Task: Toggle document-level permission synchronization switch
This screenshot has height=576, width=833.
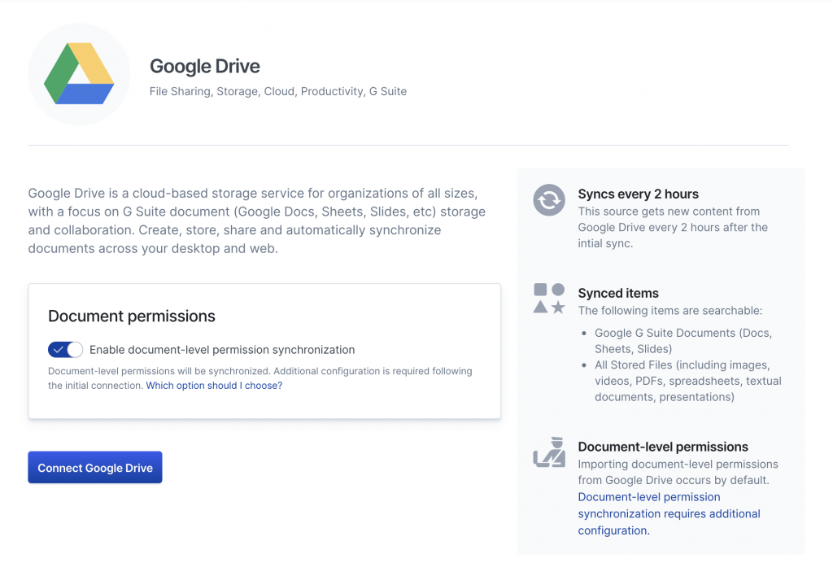Action: click(65, 350)
